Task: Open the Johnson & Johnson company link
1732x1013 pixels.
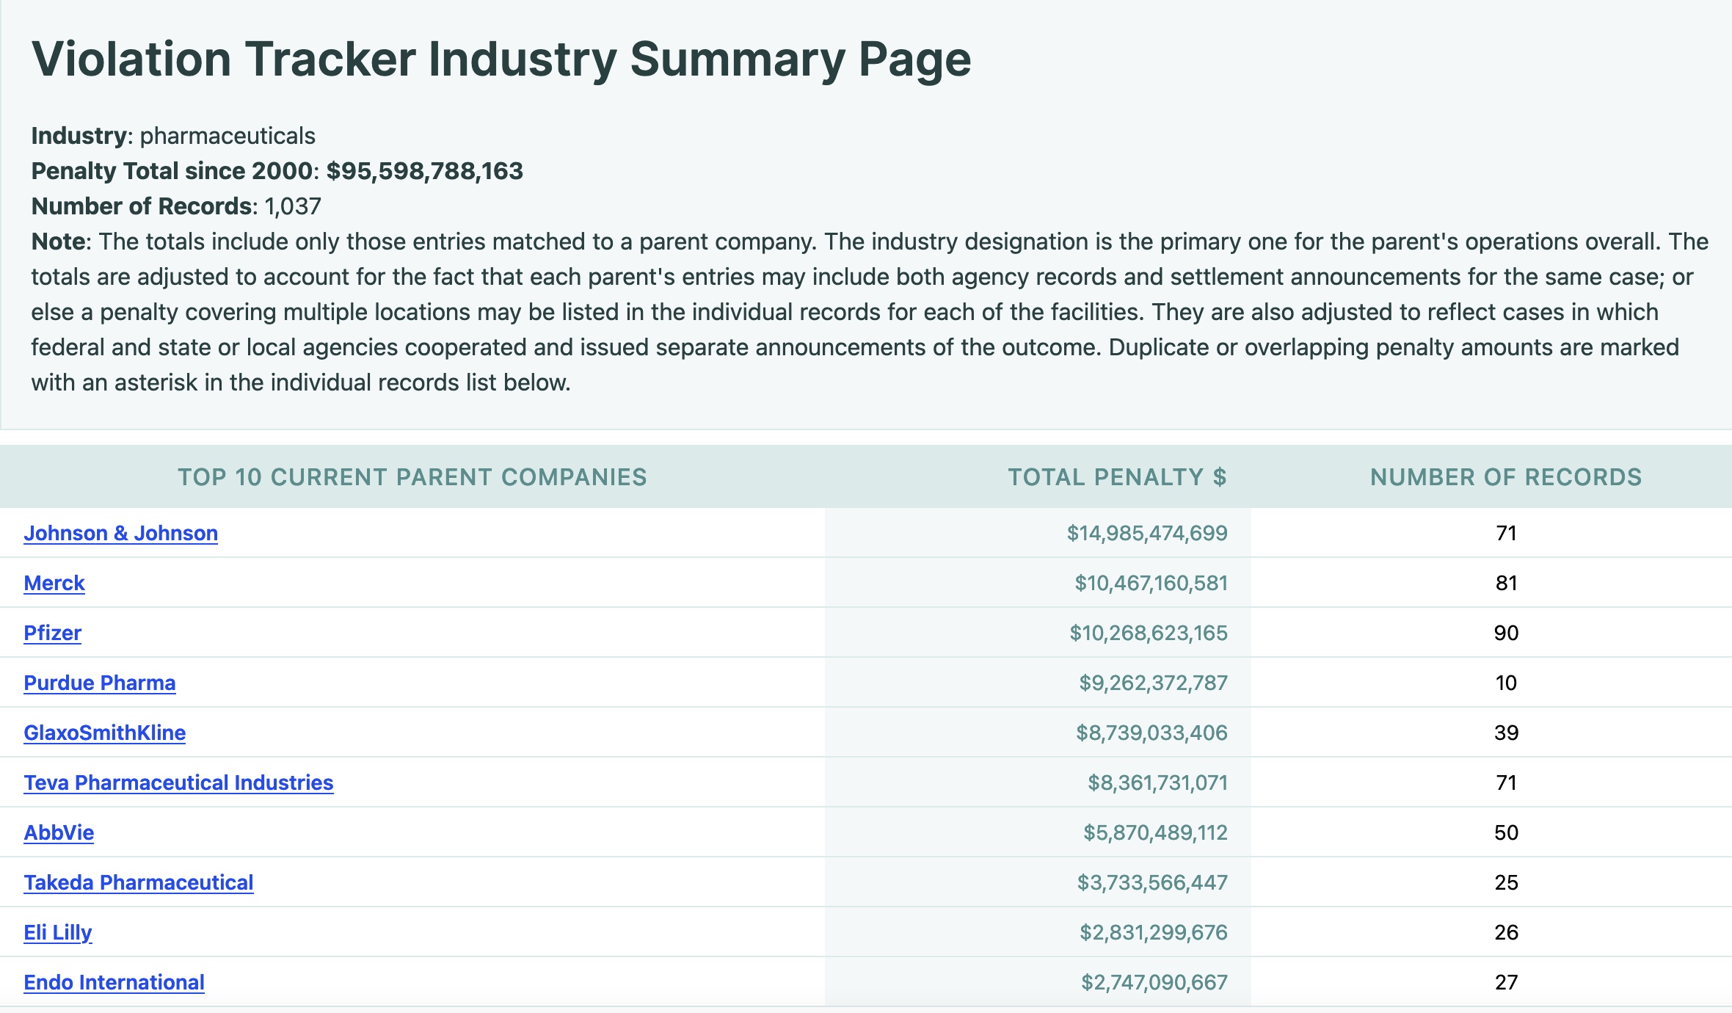Action: 120,533
